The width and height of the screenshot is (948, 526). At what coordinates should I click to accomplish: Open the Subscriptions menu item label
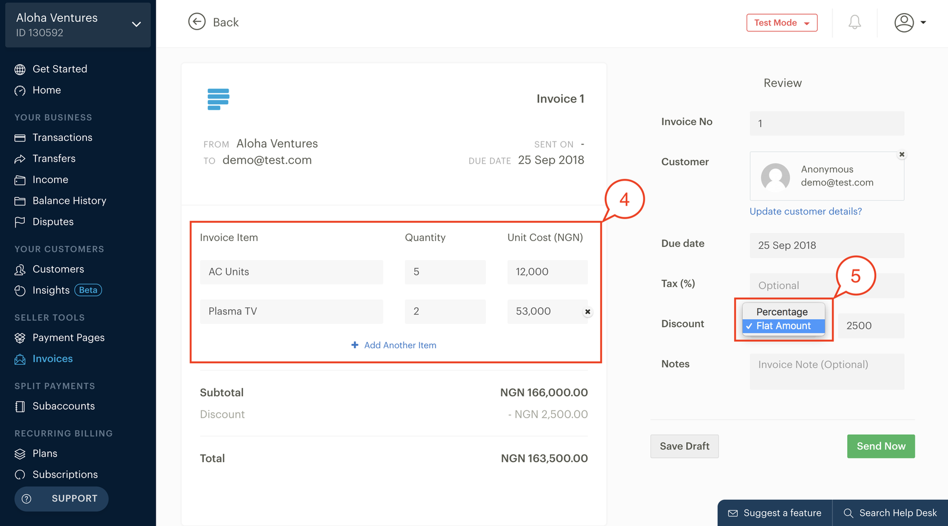click(65, 474)
